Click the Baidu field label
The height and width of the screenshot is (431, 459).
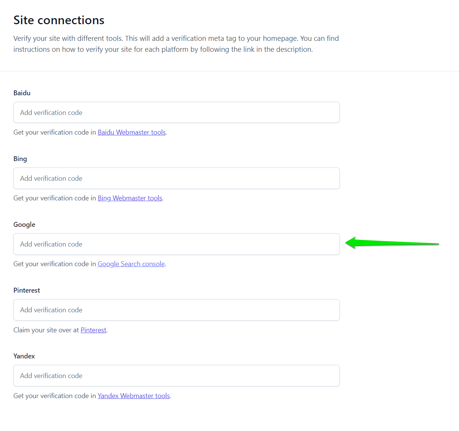tap(22, 93)
